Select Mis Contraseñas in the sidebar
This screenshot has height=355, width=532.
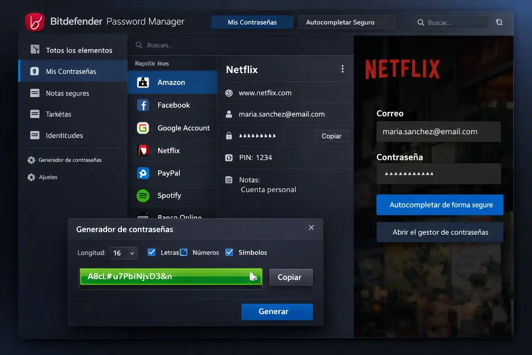(x=71, y=71)
